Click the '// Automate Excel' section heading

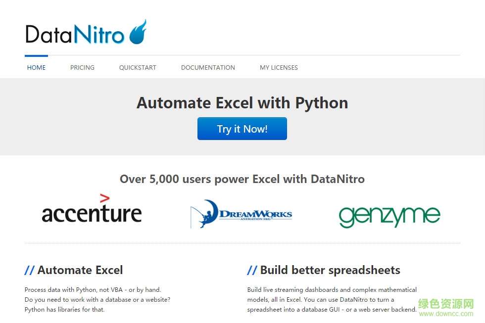pos(74,270)
